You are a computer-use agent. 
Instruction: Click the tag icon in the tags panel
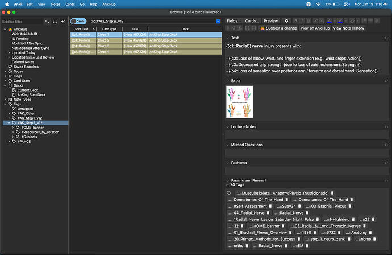[x=228, y=193]
